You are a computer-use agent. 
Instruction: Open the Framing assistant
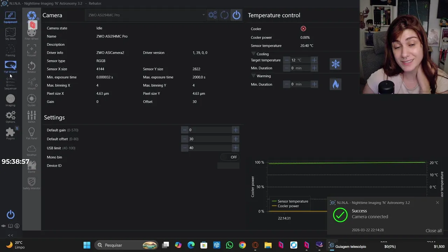10,51
